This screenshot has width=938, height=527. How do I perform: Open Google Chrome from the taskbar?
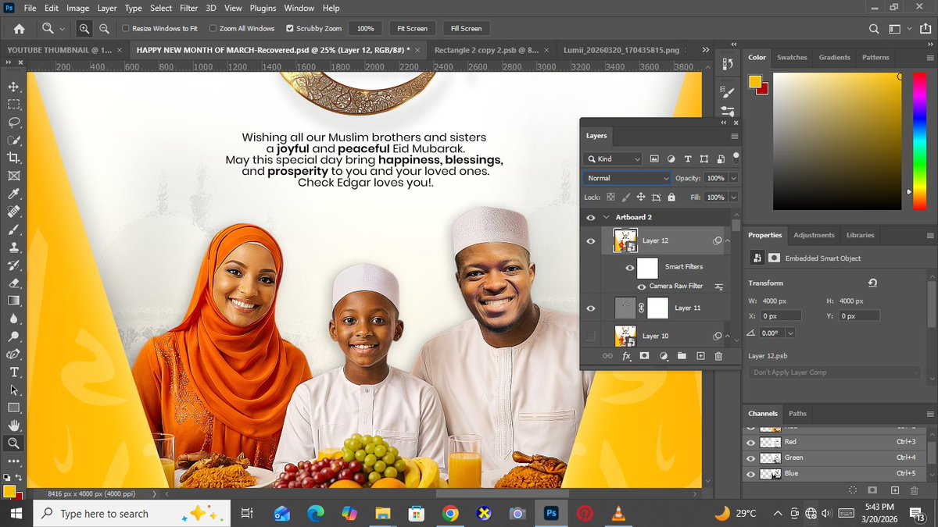449,514
